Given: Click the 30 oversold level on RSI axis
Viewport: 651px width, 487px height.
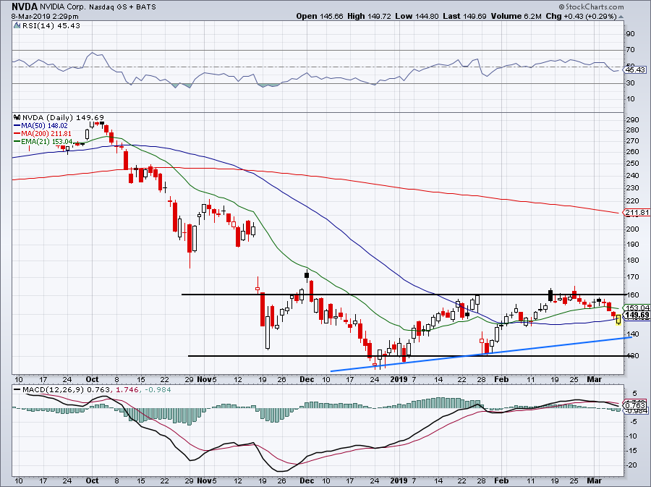Looking at the screenshot, I should pos(631,83).
